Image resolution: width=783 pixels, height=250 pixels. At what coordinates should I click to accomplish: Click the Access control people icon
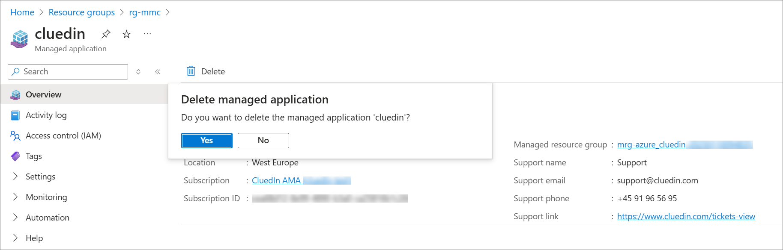click(15, 136)
